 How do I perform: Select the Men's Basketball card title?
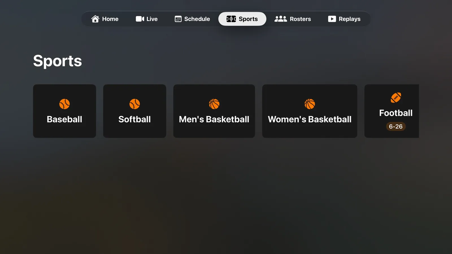coord(214,119)
